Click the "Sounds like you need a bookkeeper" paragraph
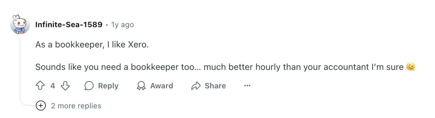 [x=225, y=67]
